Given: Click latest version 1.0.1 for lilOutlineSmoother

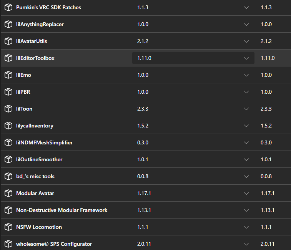Looking at the screenshot, I should tap(266, 159).
